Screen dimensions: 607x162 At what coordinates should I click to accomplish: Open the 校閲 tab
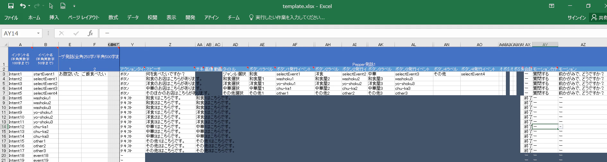pos(152,18)
